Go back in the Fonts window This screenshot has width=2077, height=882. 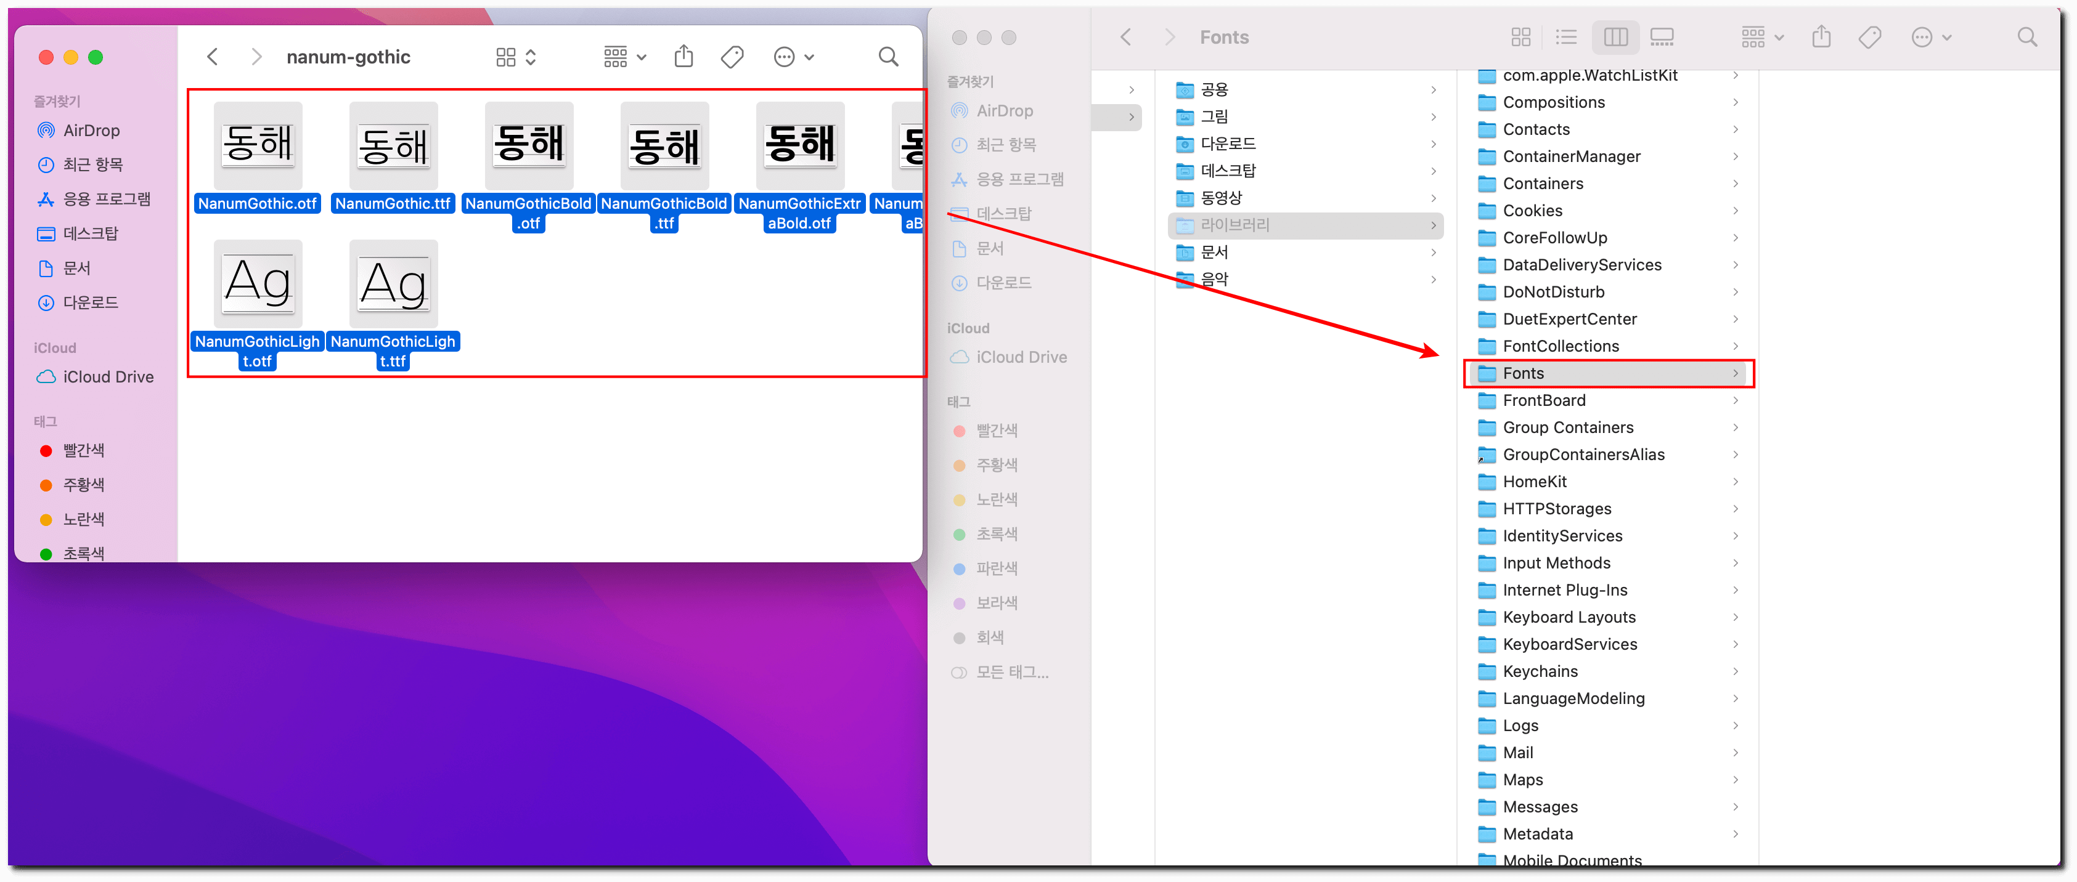pos(1125,37)
